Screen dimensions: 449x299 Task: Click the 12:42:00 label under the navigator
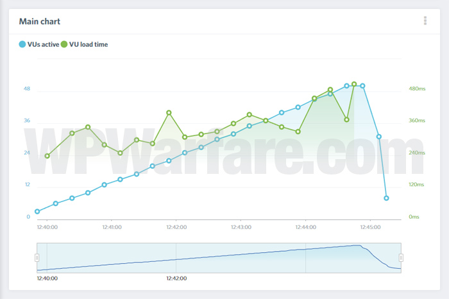[176, 278]
